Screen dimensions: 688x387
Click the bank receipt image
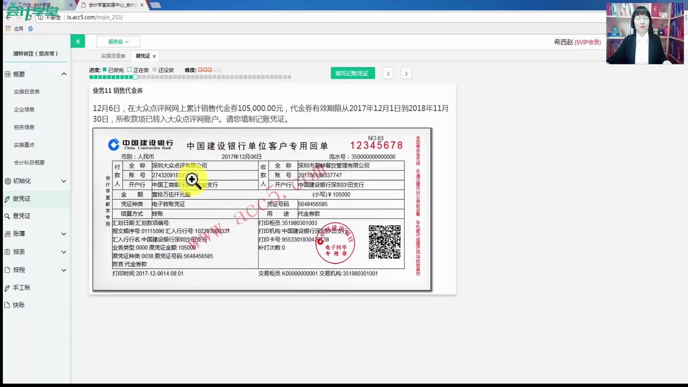[262, 209]
